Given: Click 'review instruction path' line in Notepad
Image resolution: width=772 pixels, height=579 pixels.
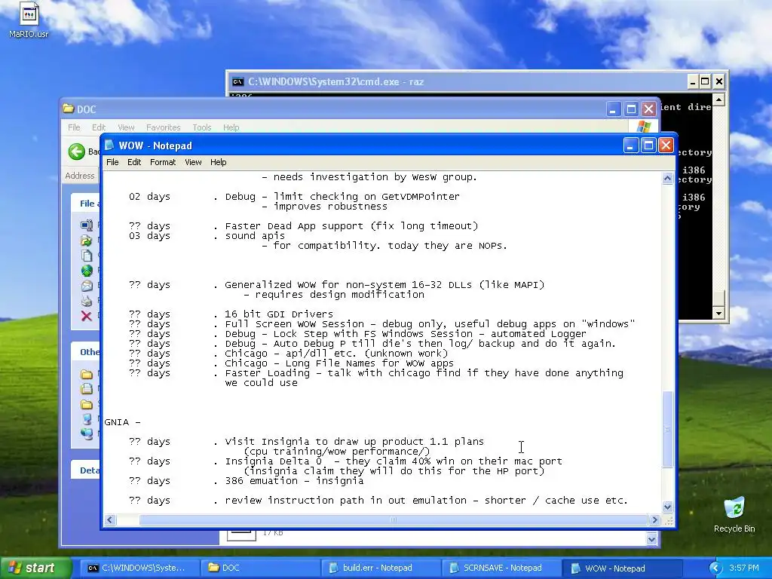Looking at the screenshot, I should pyautogui.click(x=427, y=501).
